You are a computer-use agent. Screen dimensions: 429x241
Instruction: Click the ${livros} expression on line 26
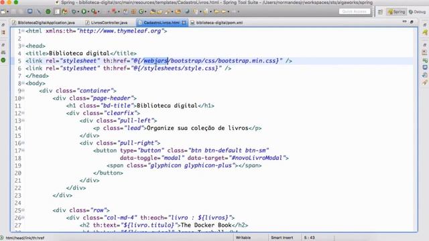click(213, 218)
